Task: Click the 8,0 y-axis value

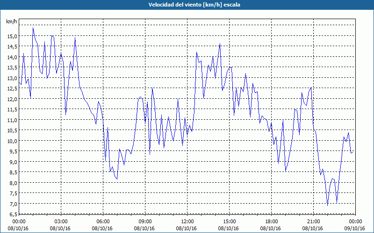Action: 13,183
